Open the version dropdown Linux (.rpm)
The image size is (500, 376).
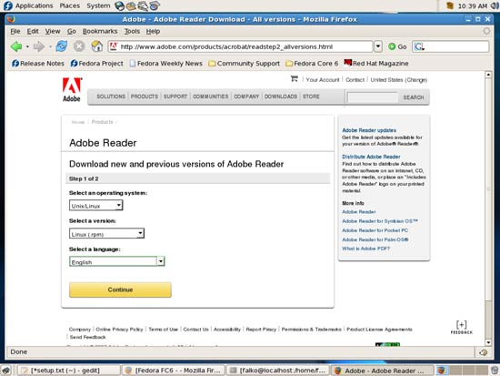[106, 234]
